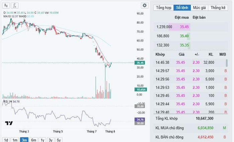This screenshot has width=234, height=142.
Task: Choose the 1m timeframe button
Action: [15, 140]
